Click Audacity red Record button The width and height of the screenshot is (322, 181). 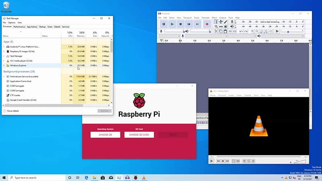[x=207, y=24]
